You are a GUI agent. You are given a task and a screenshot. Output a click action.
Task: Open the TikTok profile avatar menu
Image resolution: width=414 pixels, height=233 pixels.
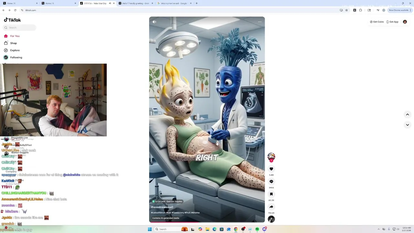(405, 22)
